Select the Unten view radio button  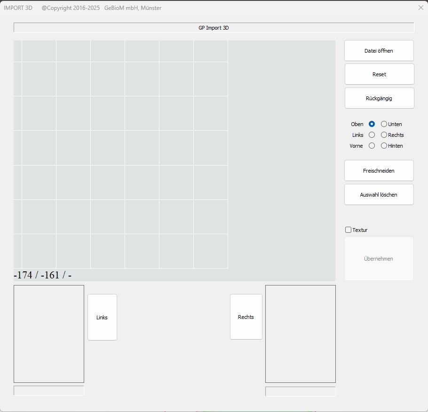tap(384, 124)
